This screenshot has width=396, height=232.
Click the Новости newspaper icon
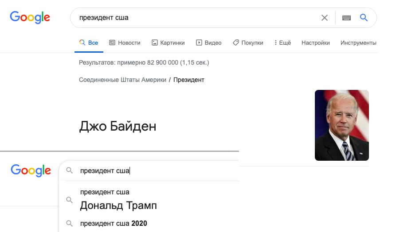112,43
